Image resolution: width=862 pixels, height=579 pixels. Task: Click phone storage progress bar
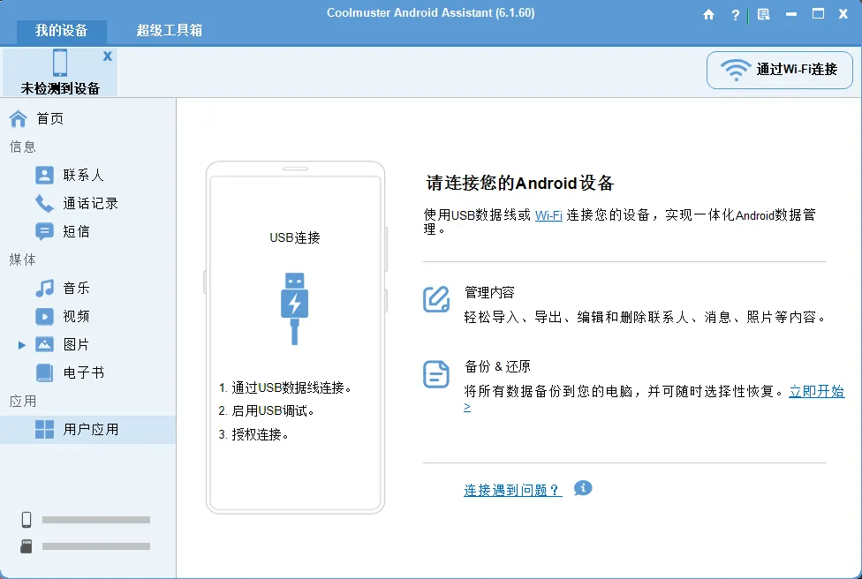click(x=96, y=520)
